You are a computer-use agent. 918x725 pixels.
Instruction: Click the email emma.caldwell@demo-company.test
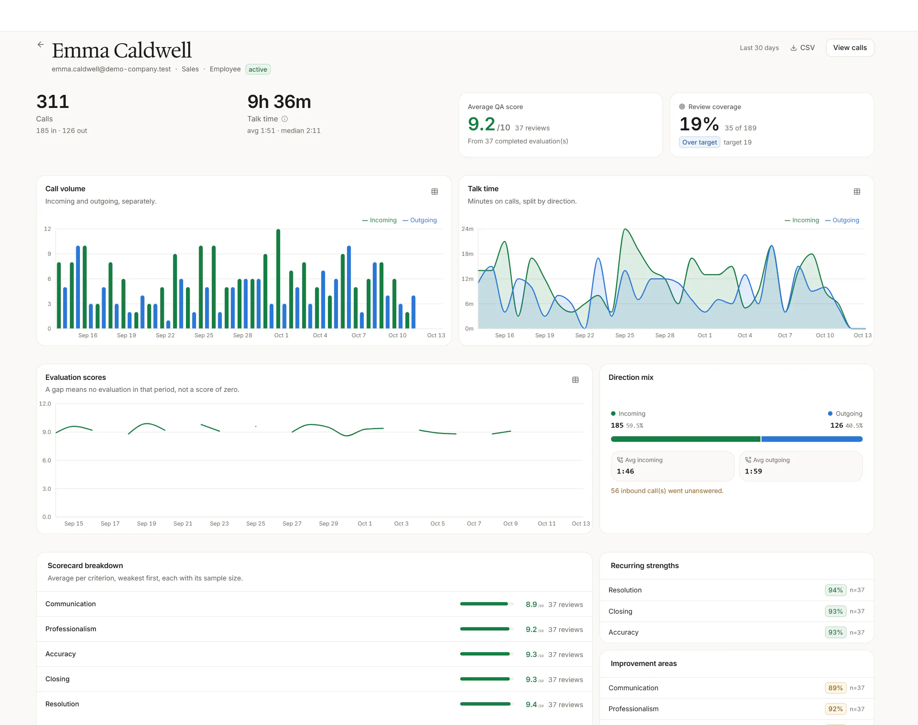(111, 69)
